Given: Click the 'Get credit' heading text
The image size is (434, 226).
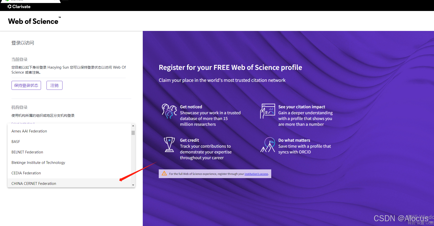Looking at the screenshot, I should tap(189, 140).
